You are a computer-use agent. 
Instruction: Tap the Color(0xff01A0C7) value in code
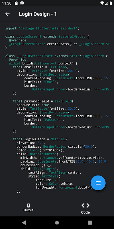47,150
